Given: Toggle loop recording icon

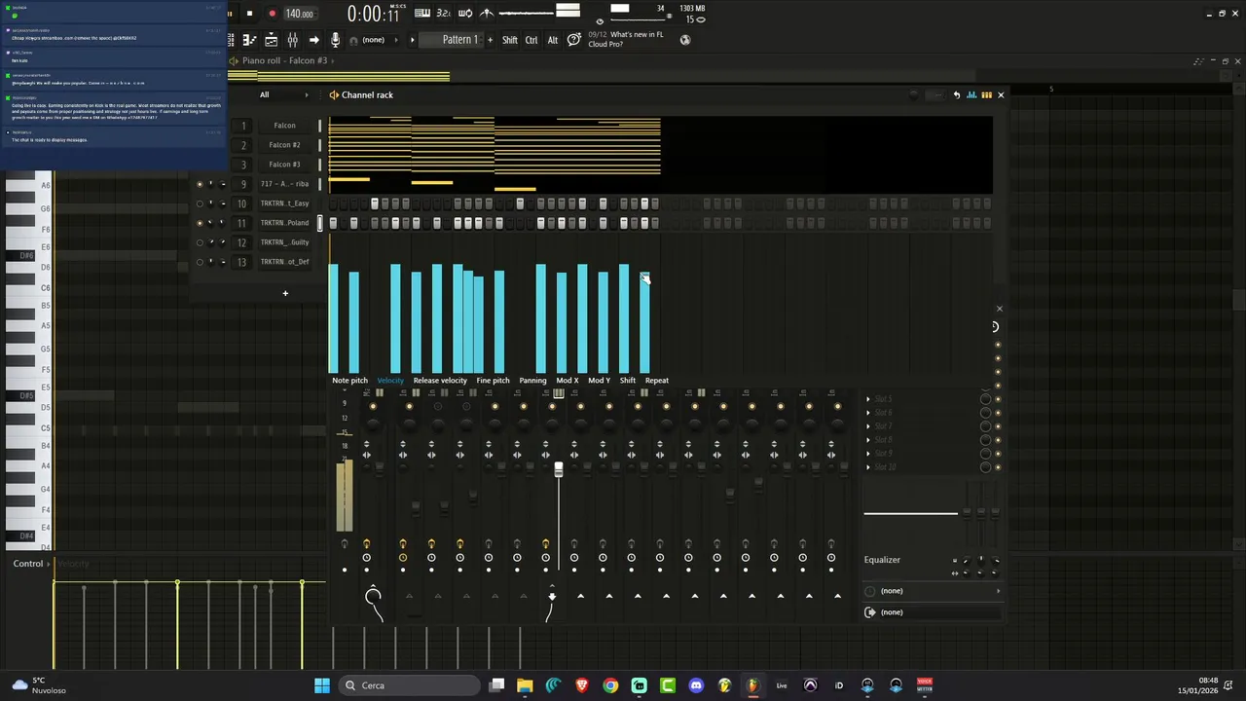Looking at the screenshot, I should coord(465,13).
